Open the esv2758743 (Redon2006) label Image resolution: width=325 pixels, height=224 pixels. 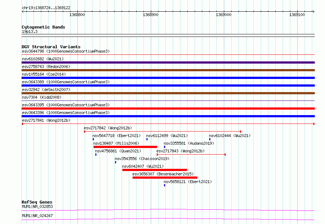coord(46,67)
